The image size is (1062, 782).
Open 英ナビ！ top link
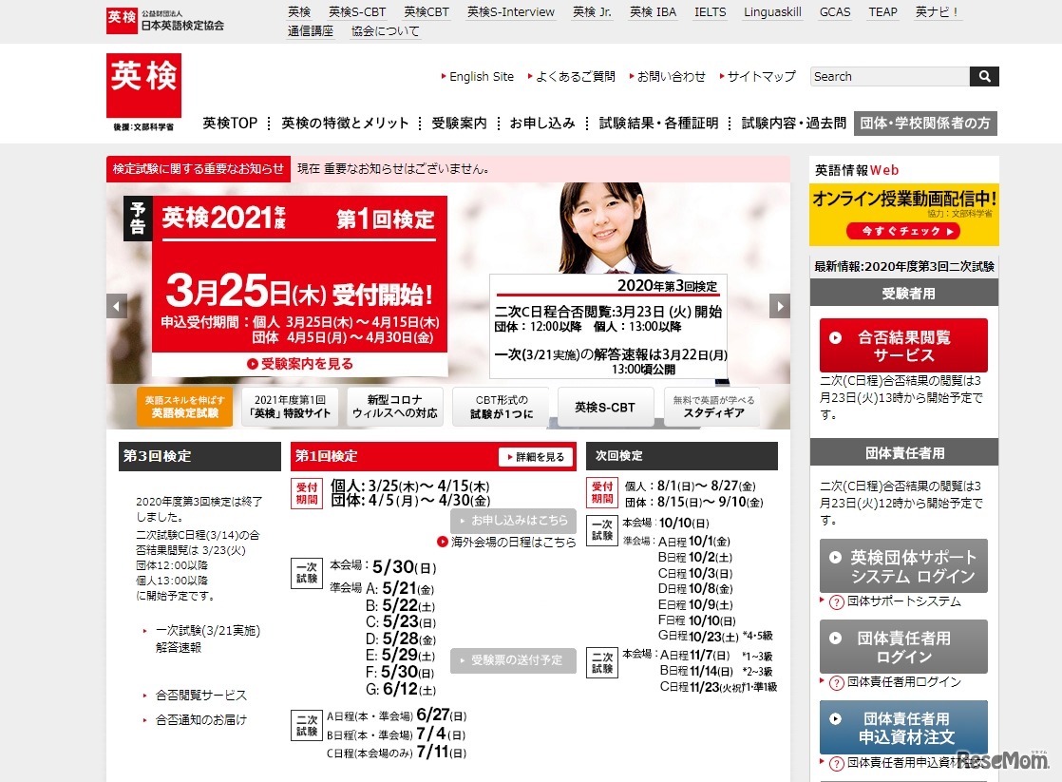click(937, 12)
